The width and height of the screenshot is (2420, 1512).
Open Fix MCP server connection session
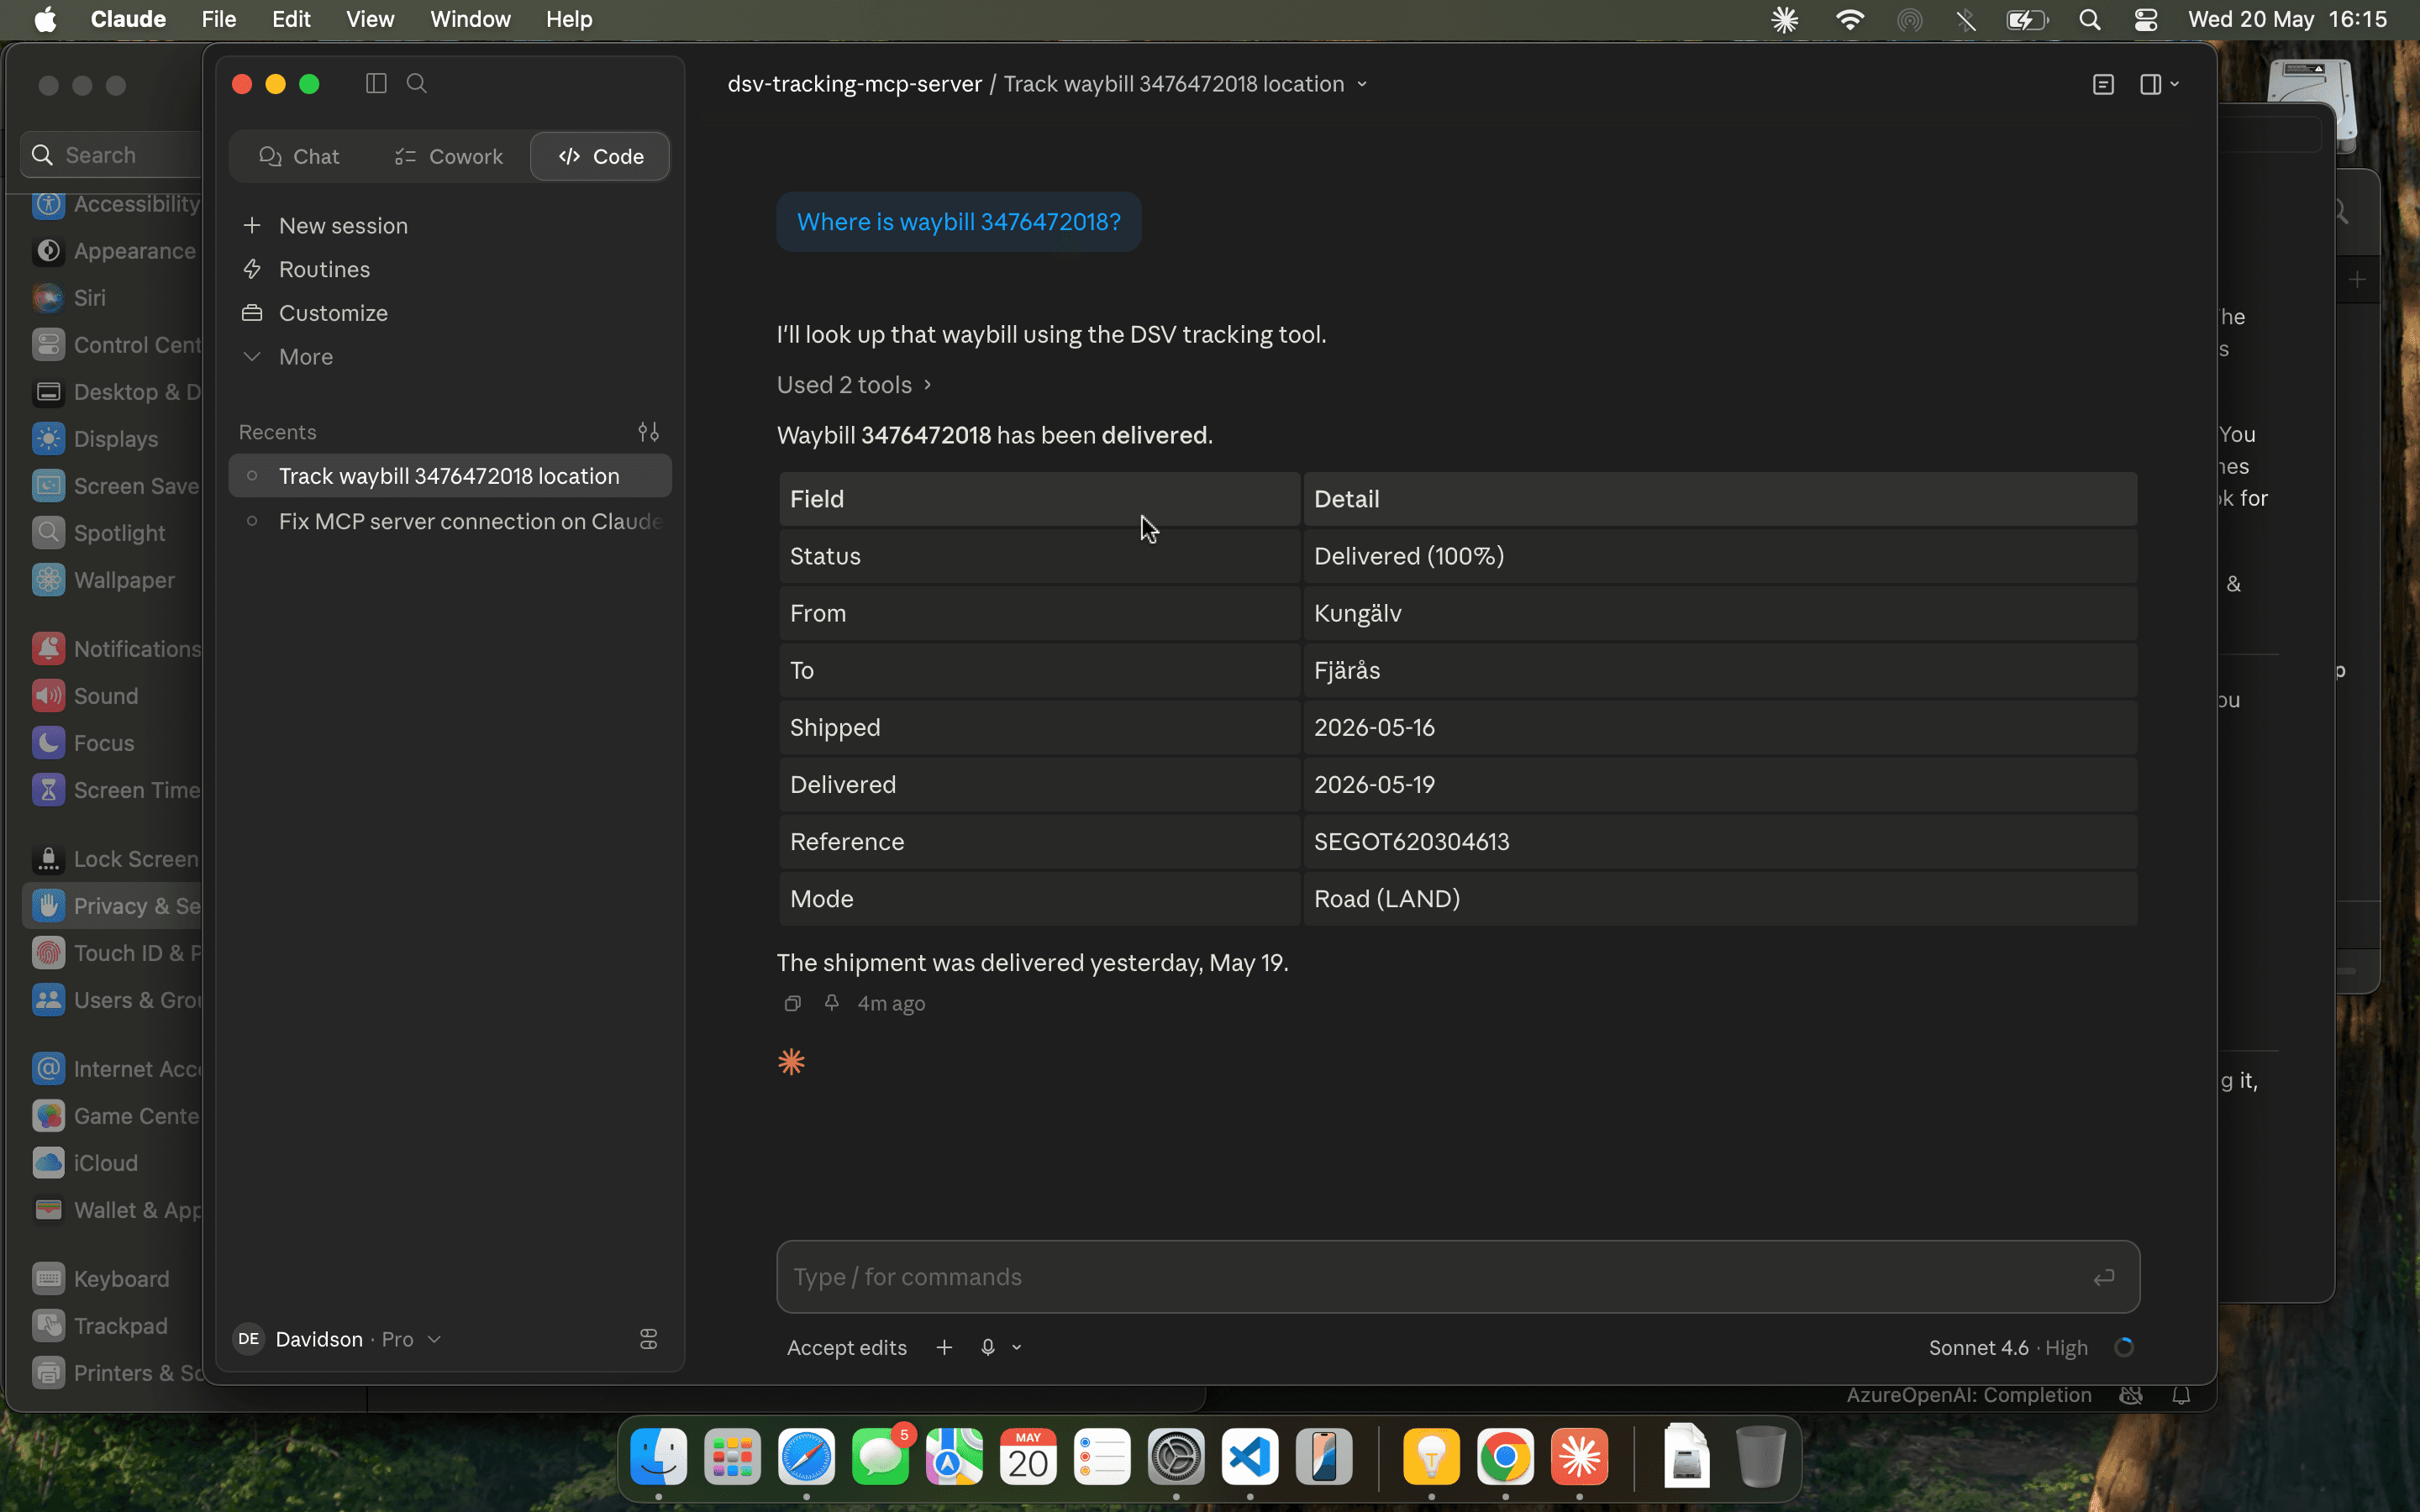pos(450,522)
